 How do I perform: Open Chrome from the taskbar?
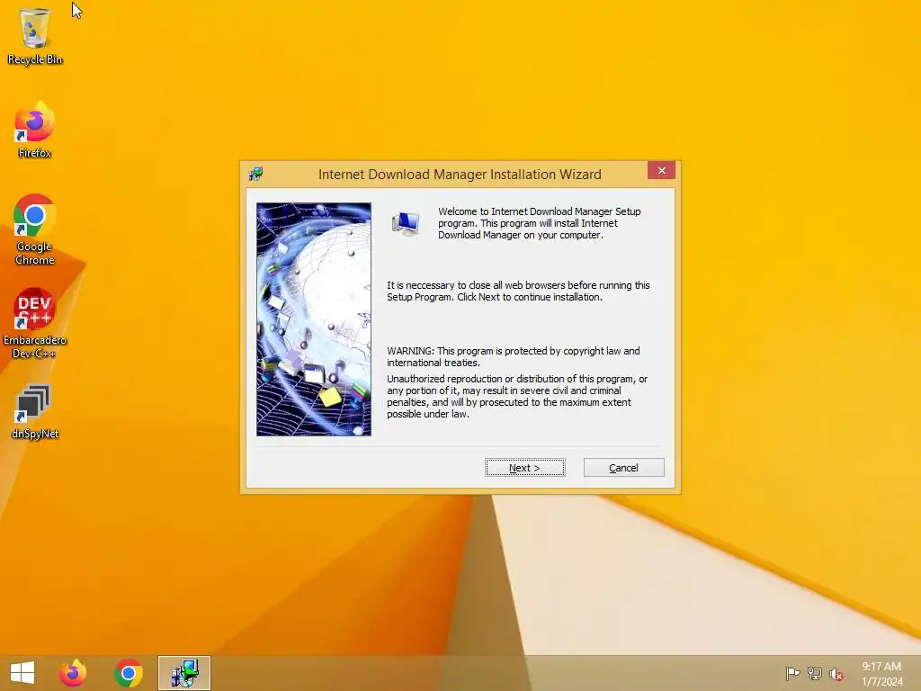click(x=129, y=673)
